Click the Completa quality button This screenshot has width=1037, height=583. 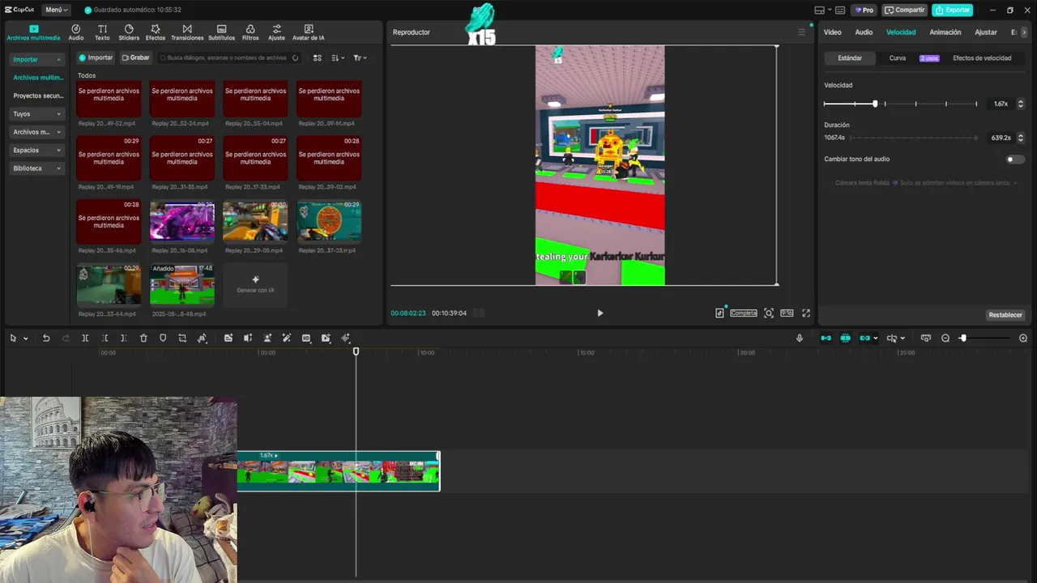(743, 313)
